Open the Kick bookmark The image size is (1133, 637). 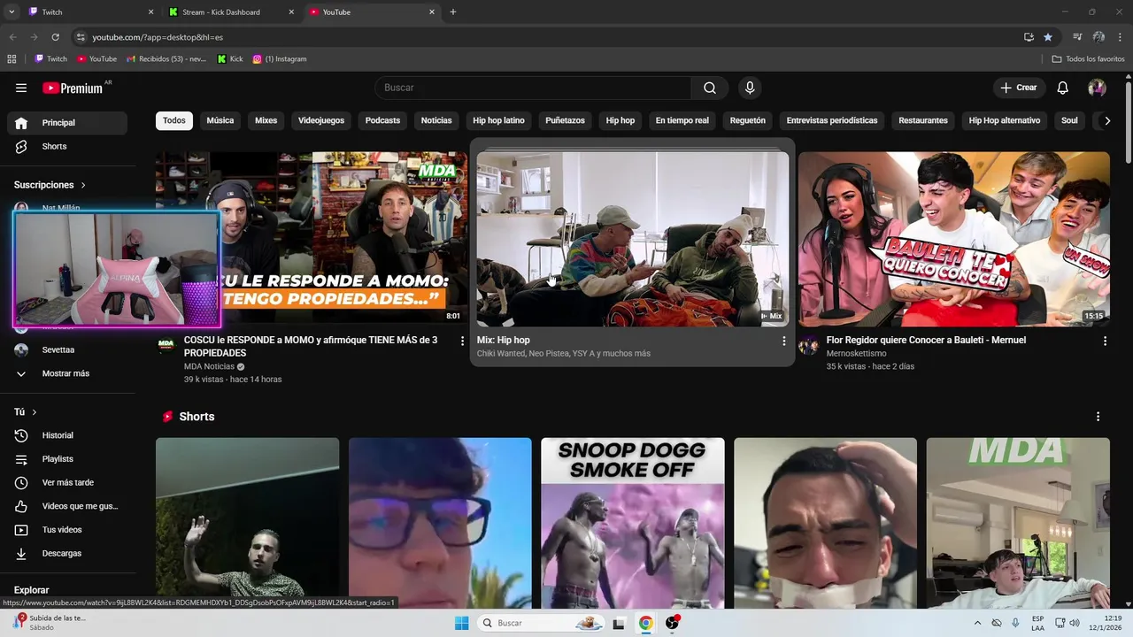[x=230, y=59]
